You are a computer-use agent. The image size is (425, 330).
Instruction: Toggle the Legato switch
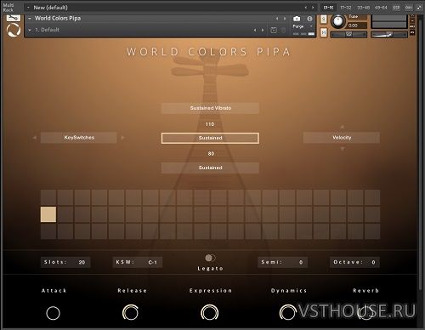click(x=210, y=258)
